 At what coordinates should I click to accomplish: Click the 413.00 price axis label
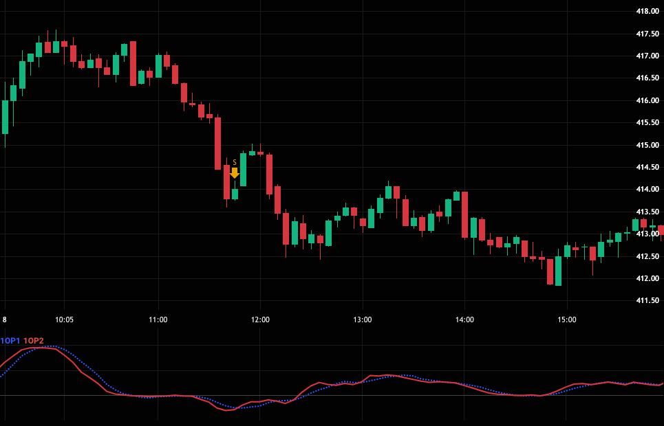[x=647, y=234]
